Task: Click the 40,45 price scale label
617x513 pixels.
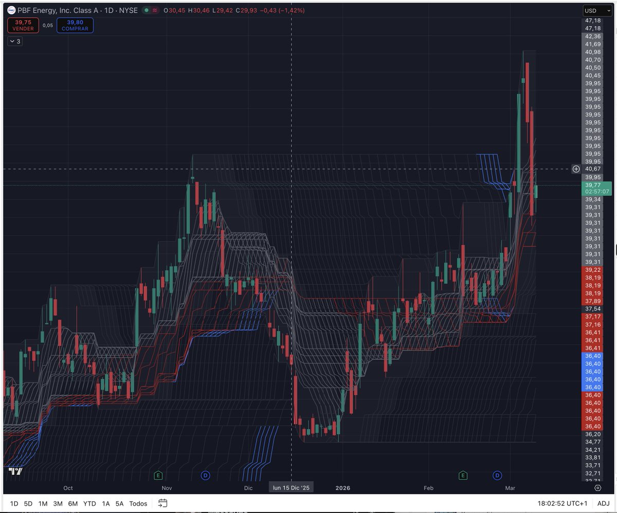Action: (593, 76)
